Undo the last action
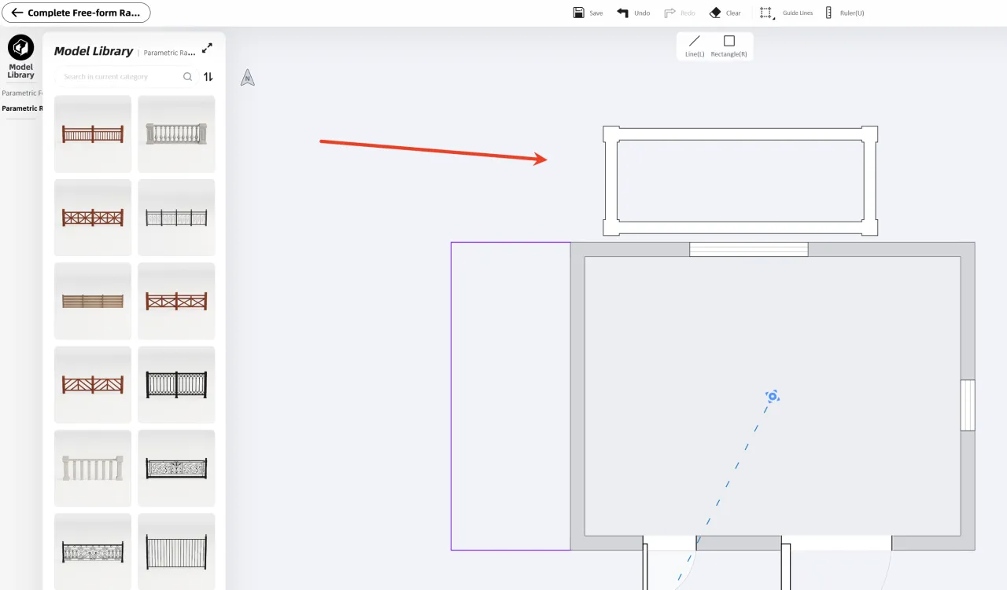 pos(623,13)
